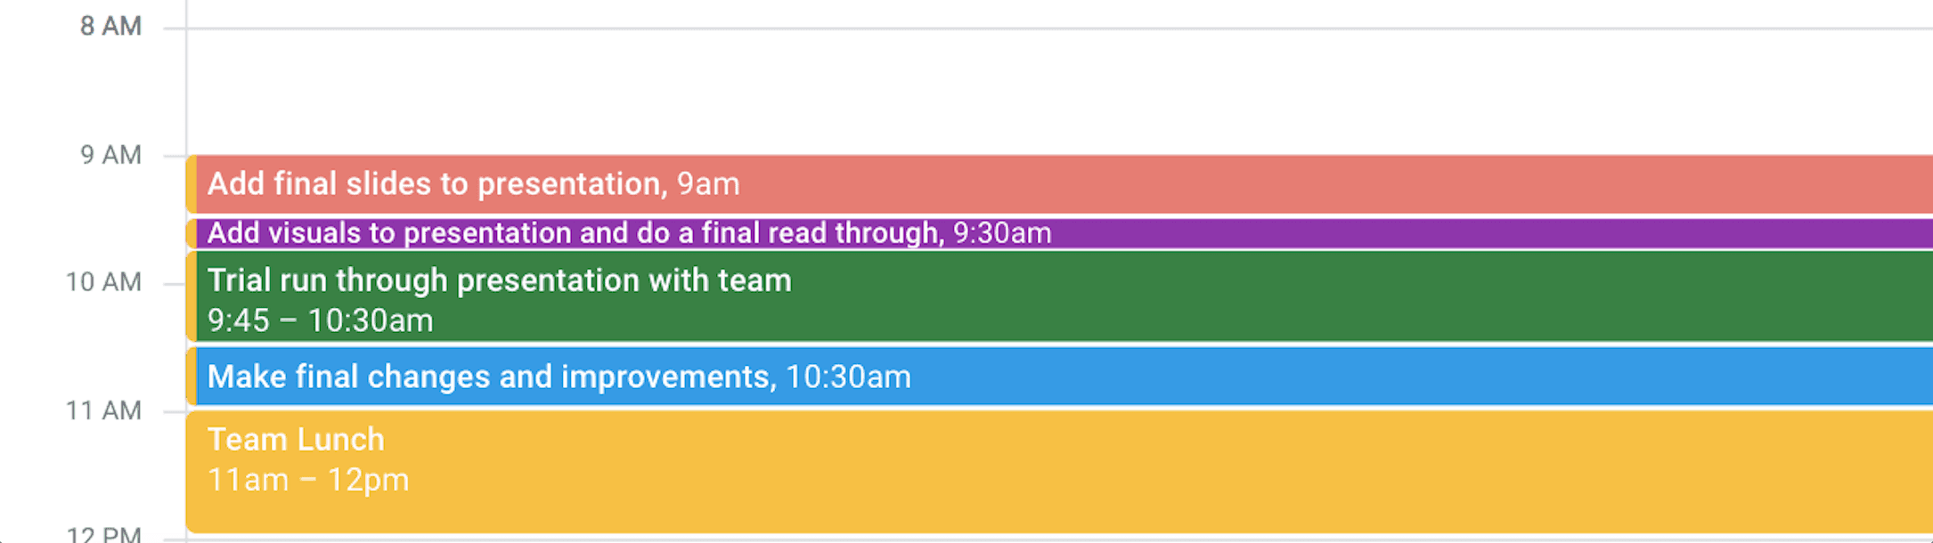
Task: Click yellow left edge of green event
Action: pyautogui.click(x=192, y=296)
